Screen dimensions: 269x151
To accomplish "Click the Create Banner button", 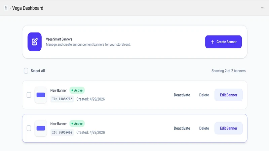I will (x=223, y=42).
